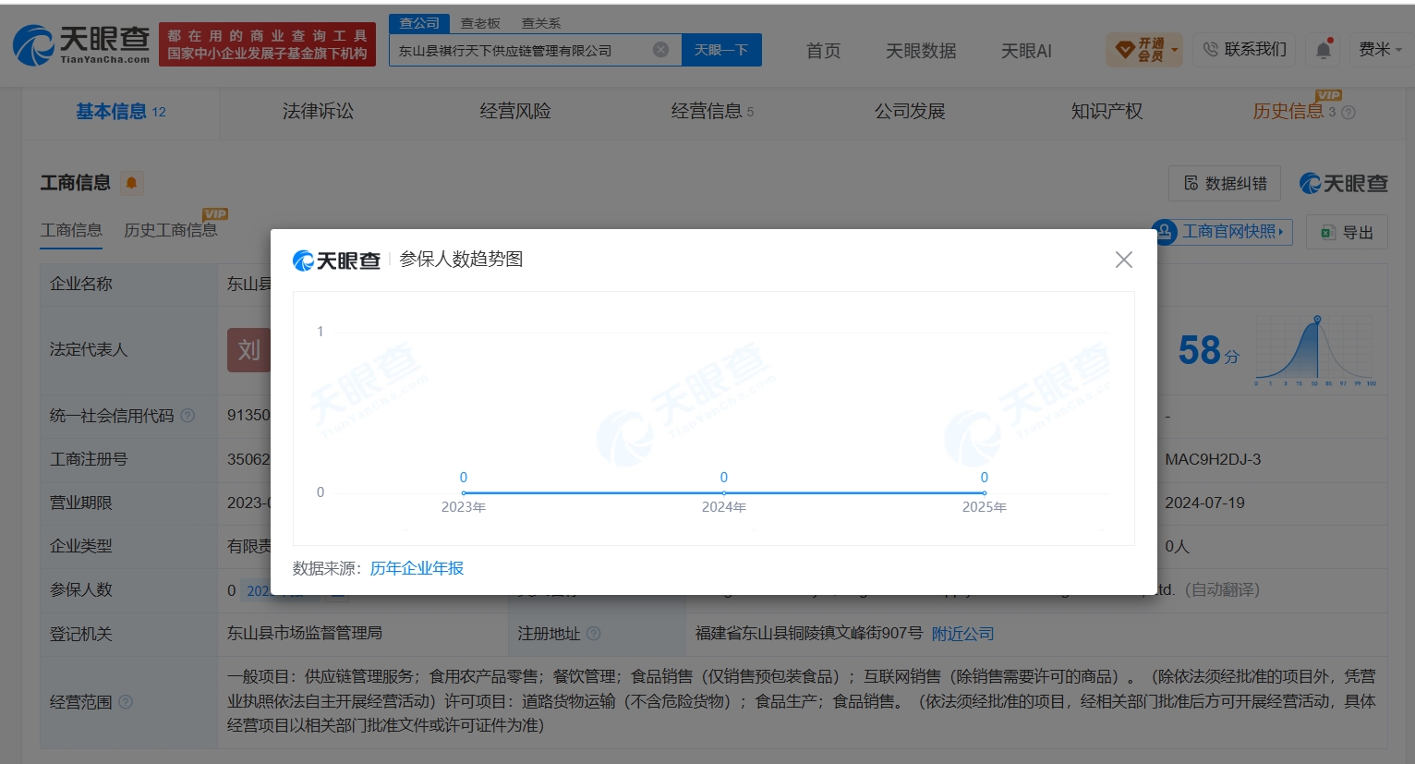Open the 历年企业年报 data source link

[x=417, y=568]
